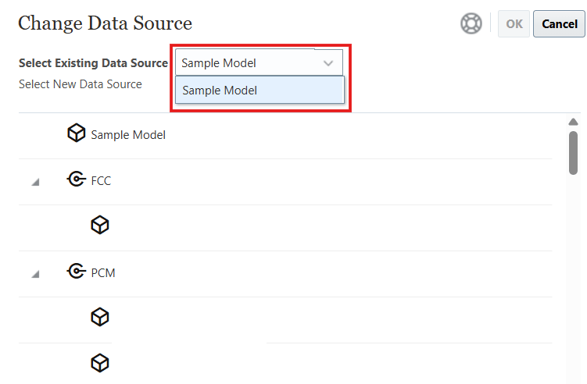
Task: Click the vertical scrollbar thumb
Action: (x=573, y=152)
